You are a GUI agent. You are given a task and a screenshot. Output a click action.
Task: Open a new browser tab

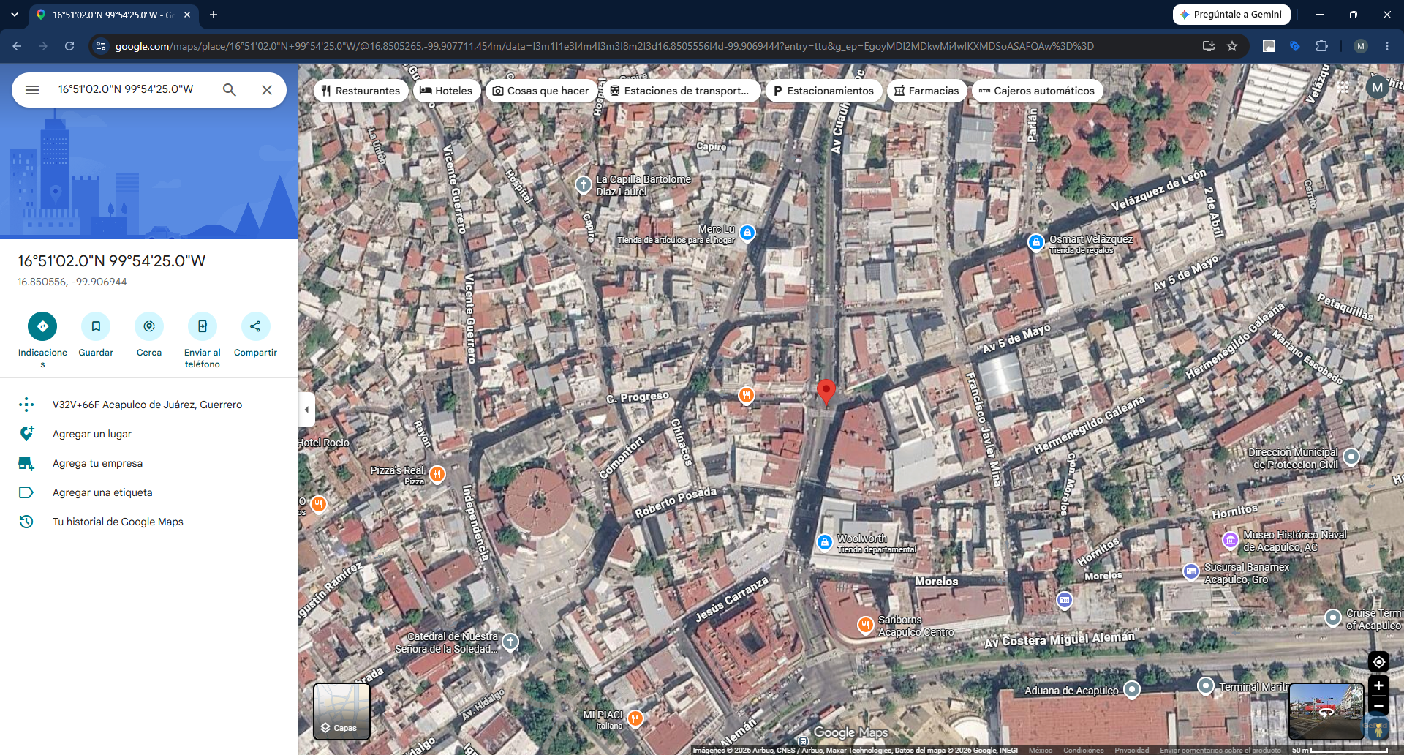pyautogui.click(x=214, y=15)
